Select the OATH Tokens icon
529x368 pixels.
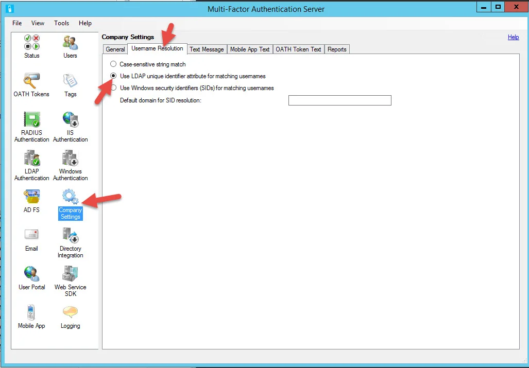click(x=31, y=81)
